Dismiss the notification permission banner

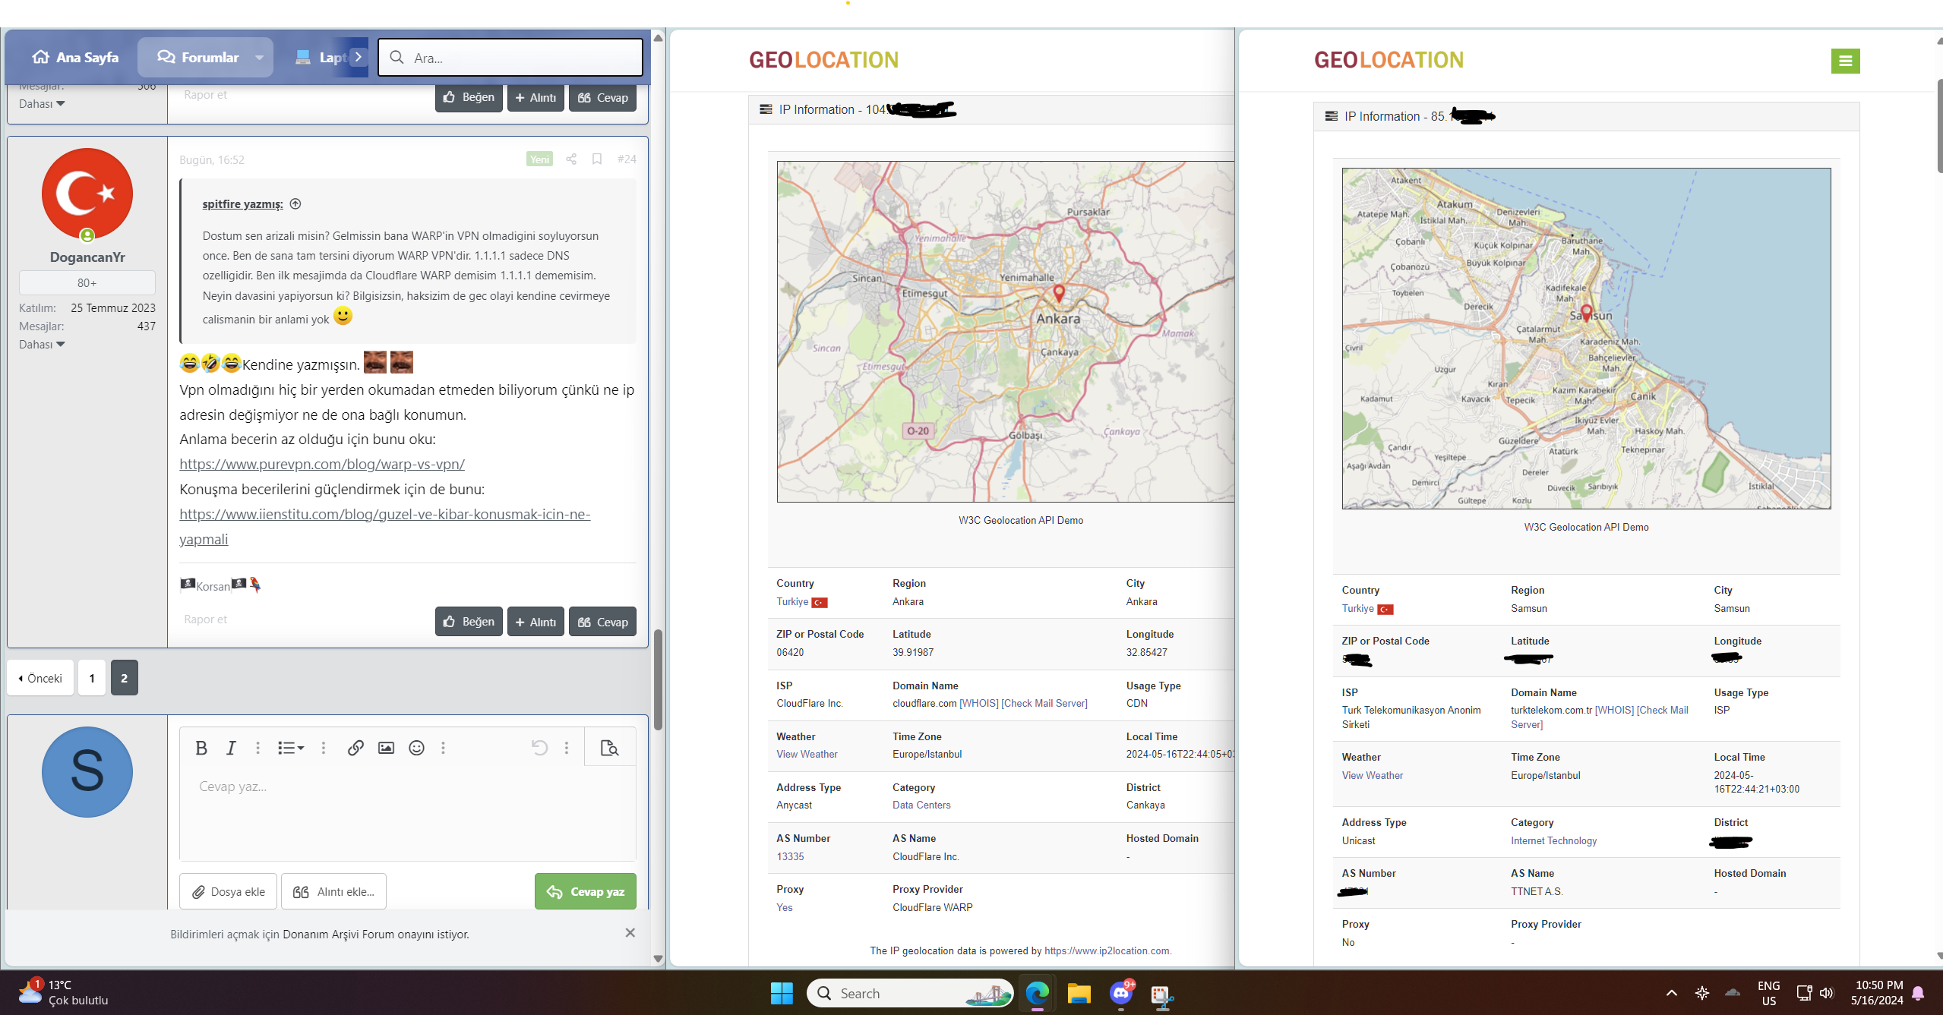[x=630, y=933]
